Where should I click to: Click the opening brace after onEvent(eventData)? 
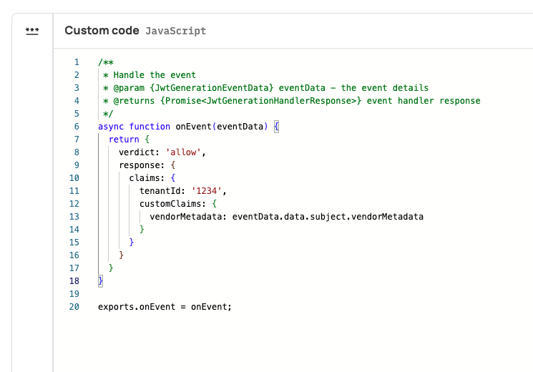click(x=276, y=127)
